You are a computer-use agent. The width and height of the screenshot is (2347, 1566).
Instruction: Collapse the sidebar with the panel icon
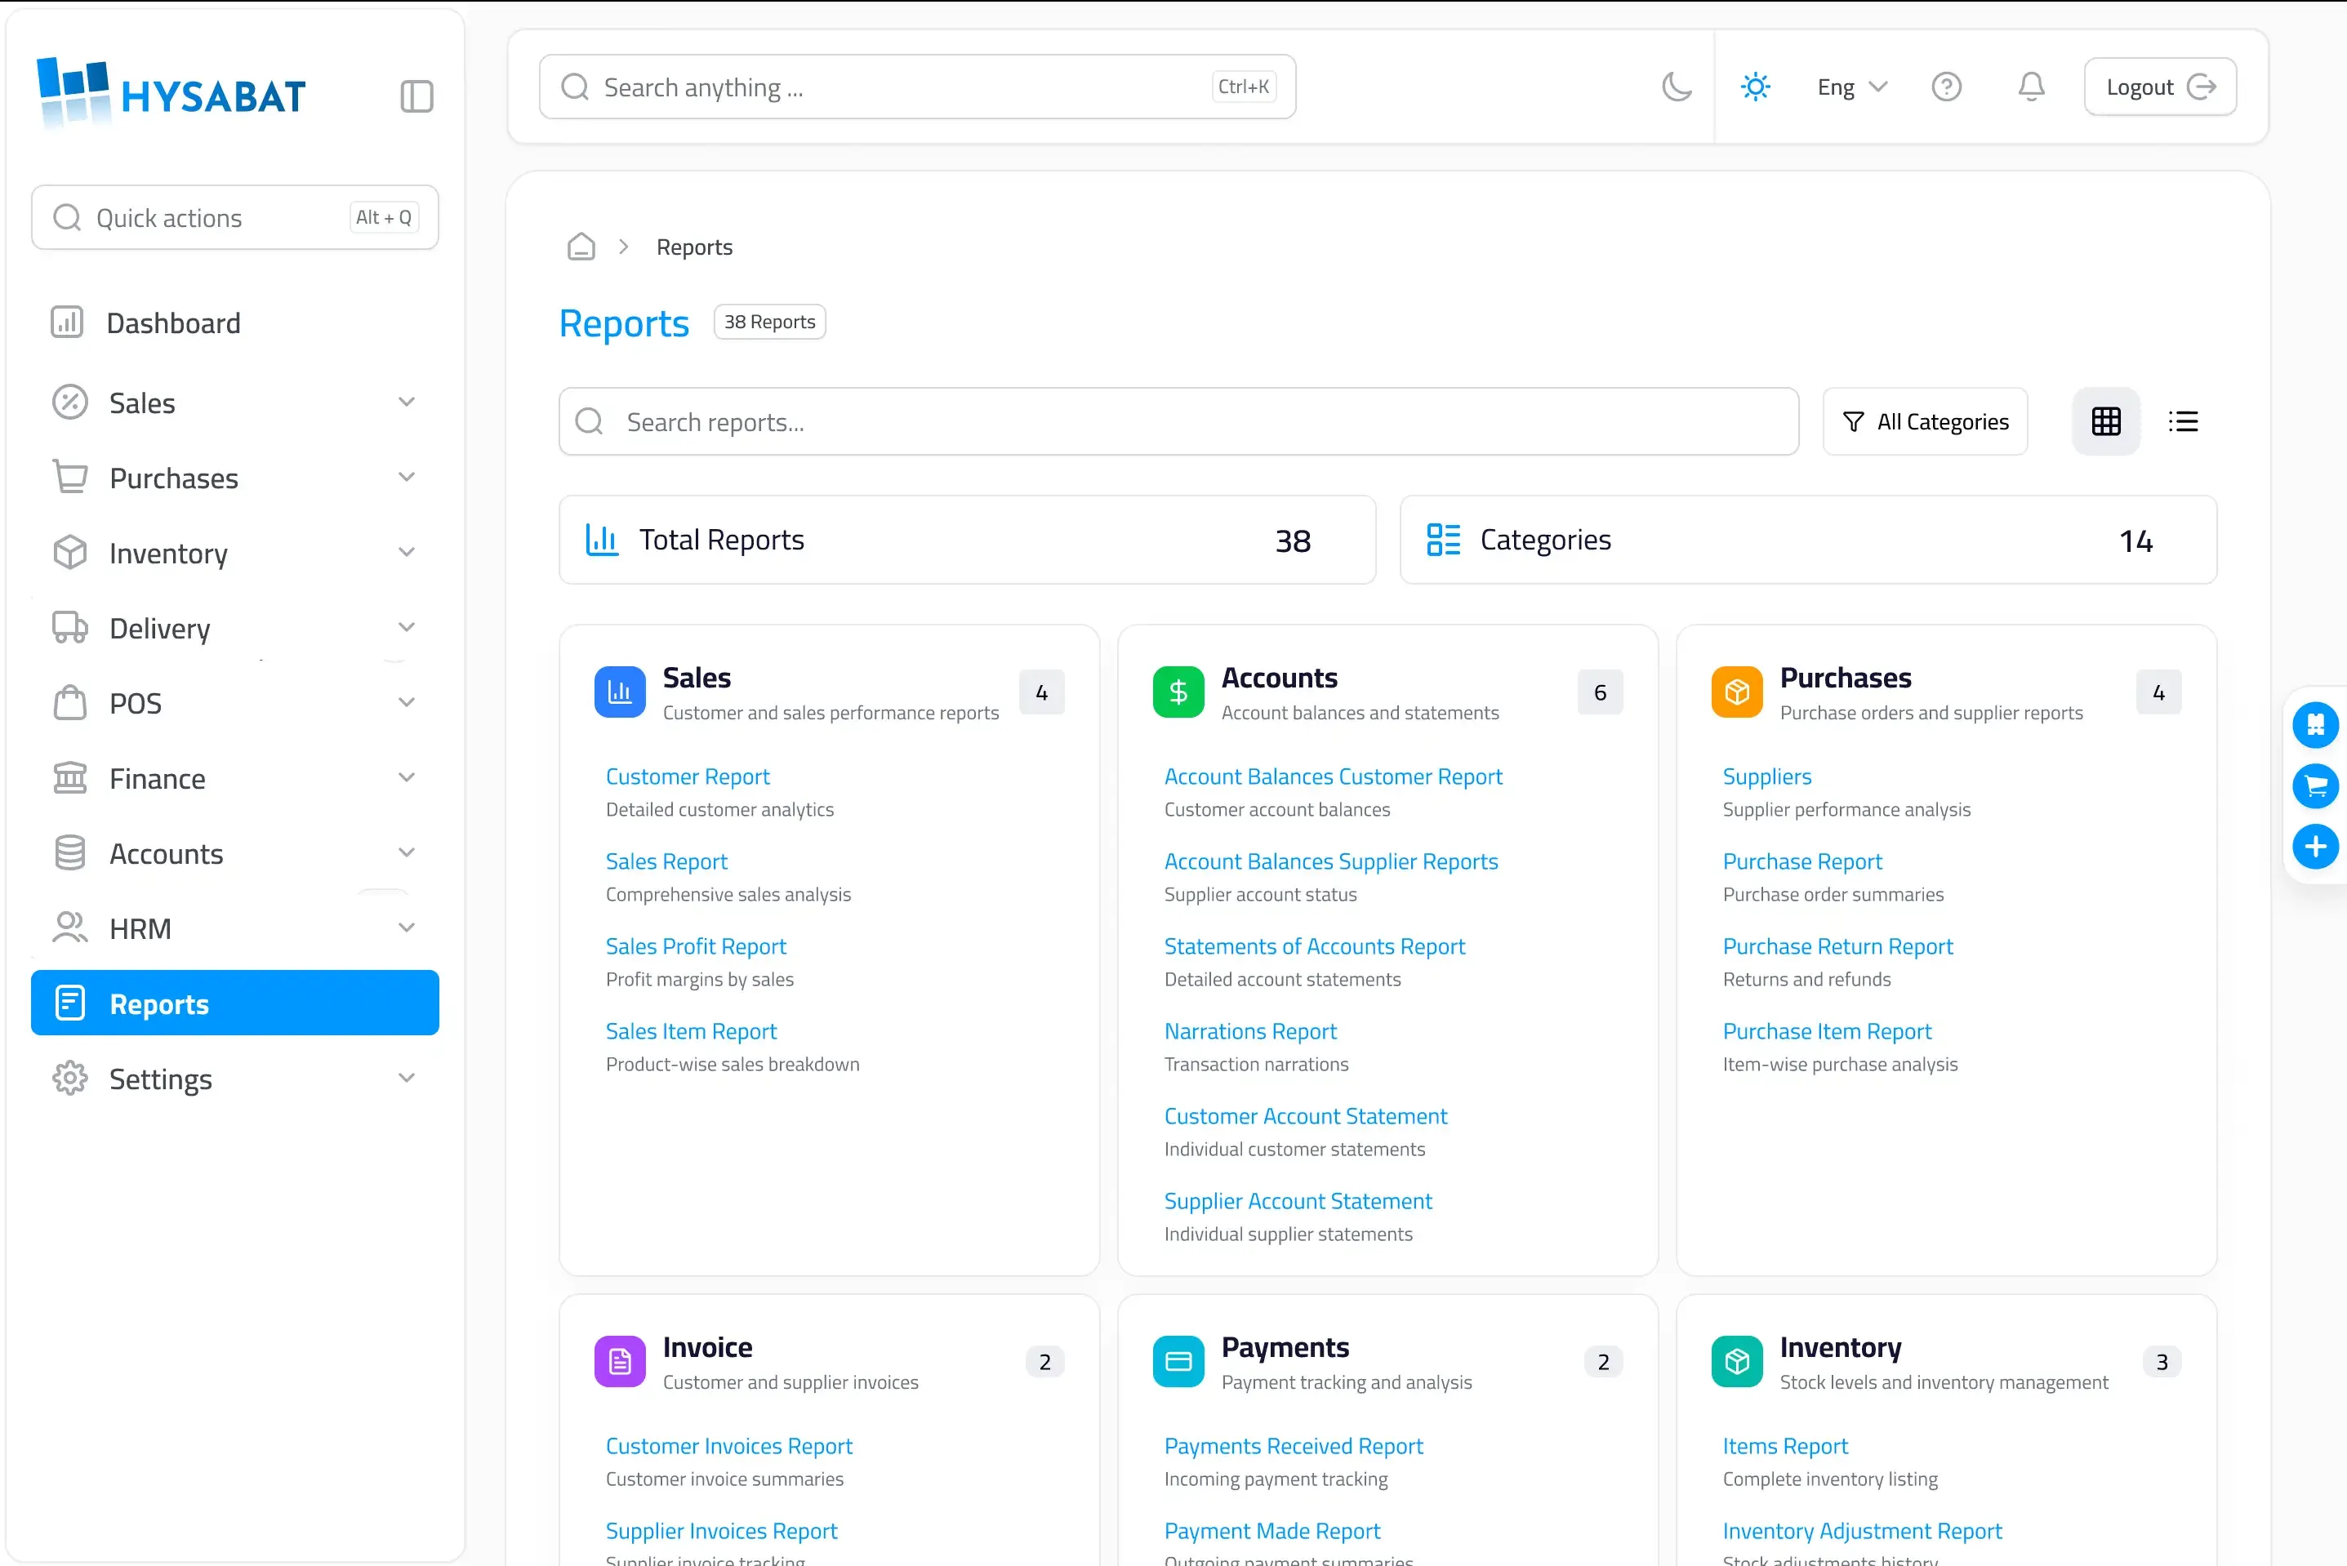click(x=416, y=97)
